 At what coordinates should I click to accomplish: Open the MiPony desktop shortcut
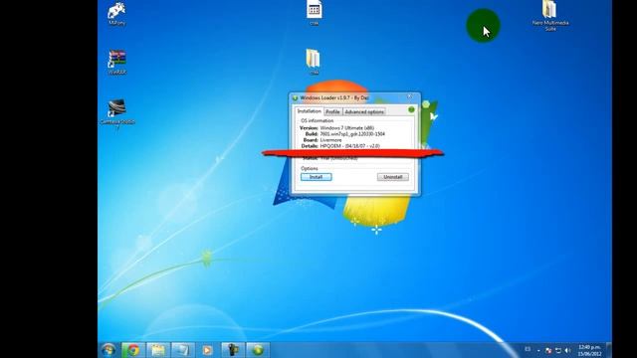pyautogui.click(x=116, y=13)
